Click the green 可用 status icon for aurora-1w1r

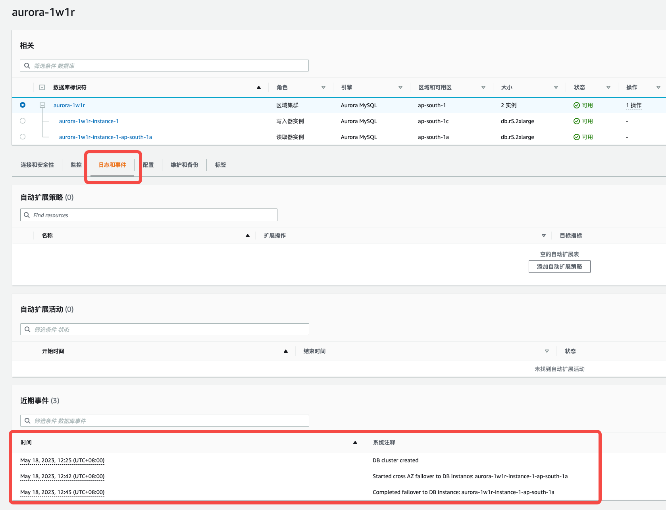tap(576, 105)
